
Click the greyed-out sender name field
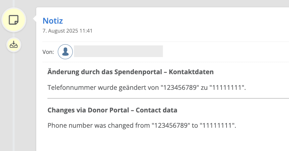click(x=118, y=51)
